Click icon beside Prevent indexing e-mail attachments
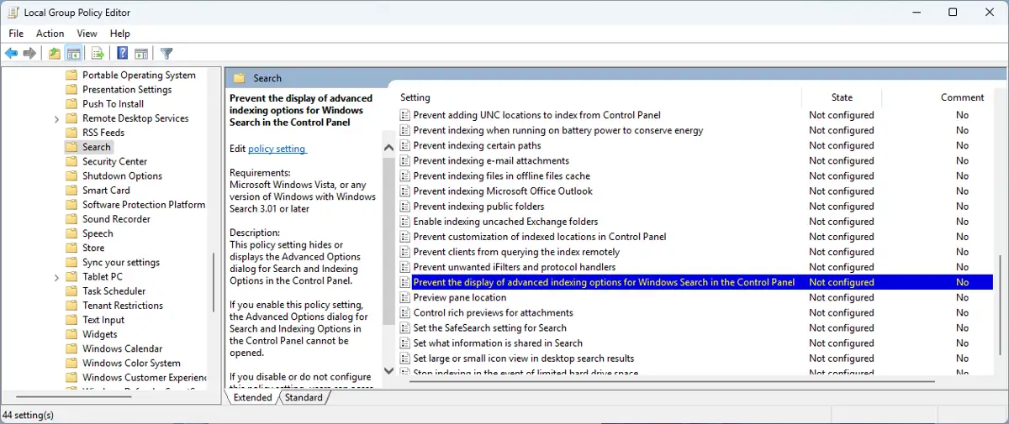This screenshot has width=1009, height=424. pyautogui.click(x=404, y=160)
